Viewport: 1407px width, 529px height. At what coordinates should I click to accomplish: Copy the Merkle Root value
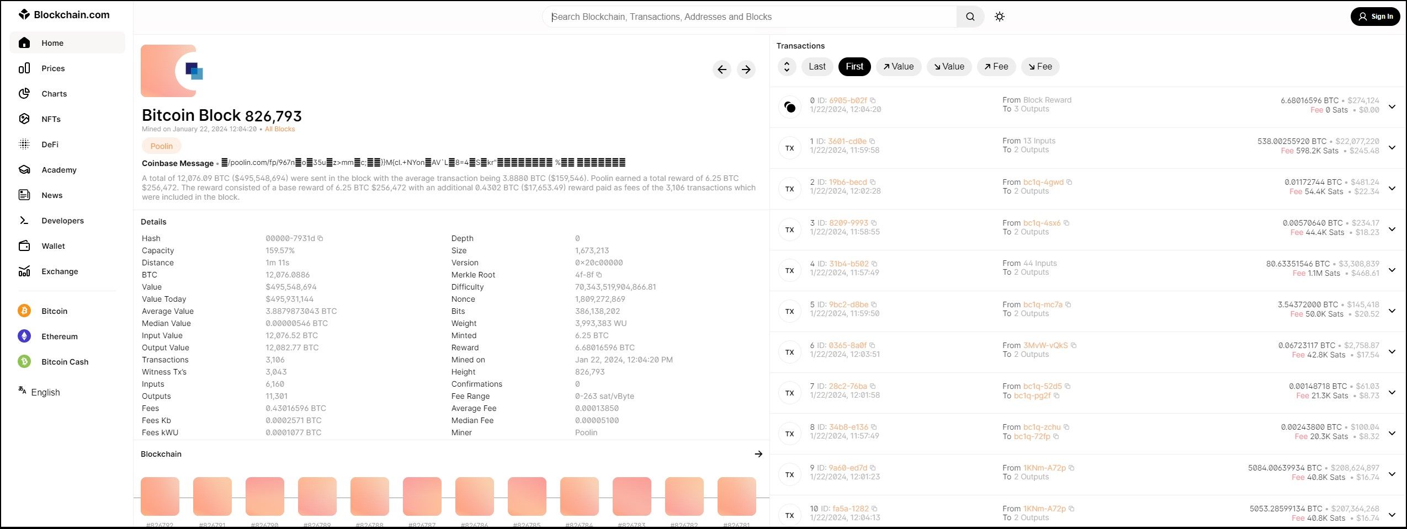click(x=599, y=275)
